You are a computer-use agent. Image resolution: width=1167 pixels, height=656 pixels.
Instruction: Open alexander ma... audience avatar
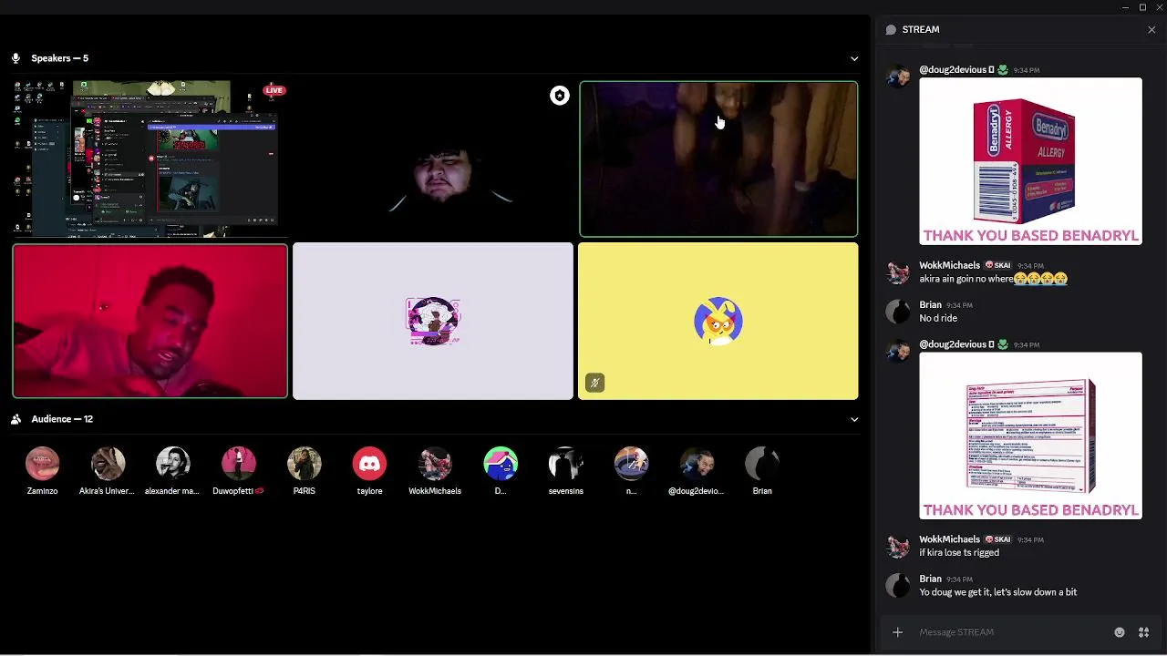point(172,464)
